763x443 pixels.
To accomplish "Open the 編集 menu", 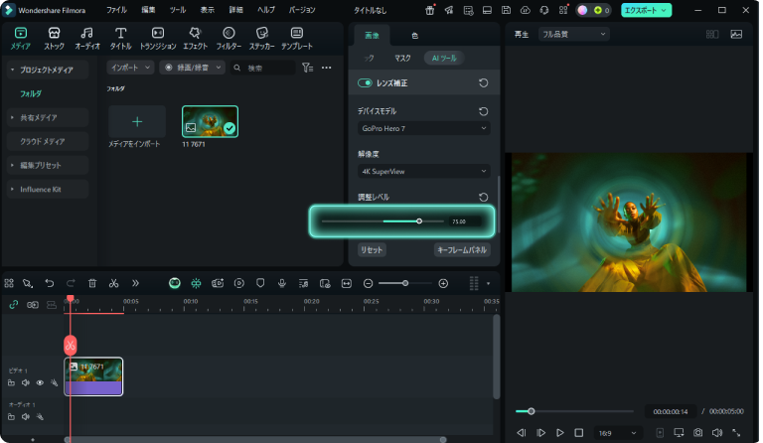I will click(148, 10).
